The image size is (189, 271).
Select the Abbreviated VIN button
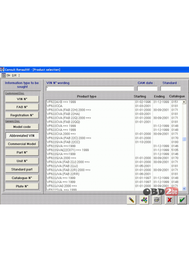tap(22, 136)
